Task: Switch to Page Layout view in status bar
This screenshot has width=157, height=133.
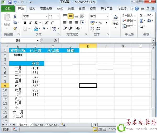Action: [x=100, y=129]
